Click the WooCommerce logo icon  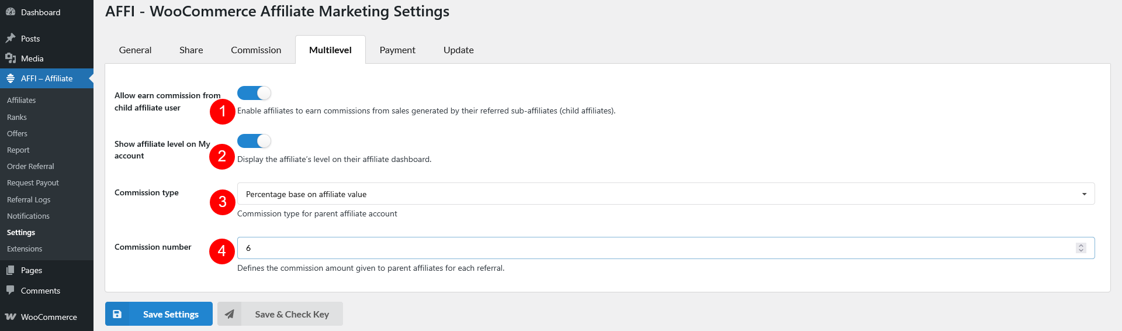click(x=11, y=316)
